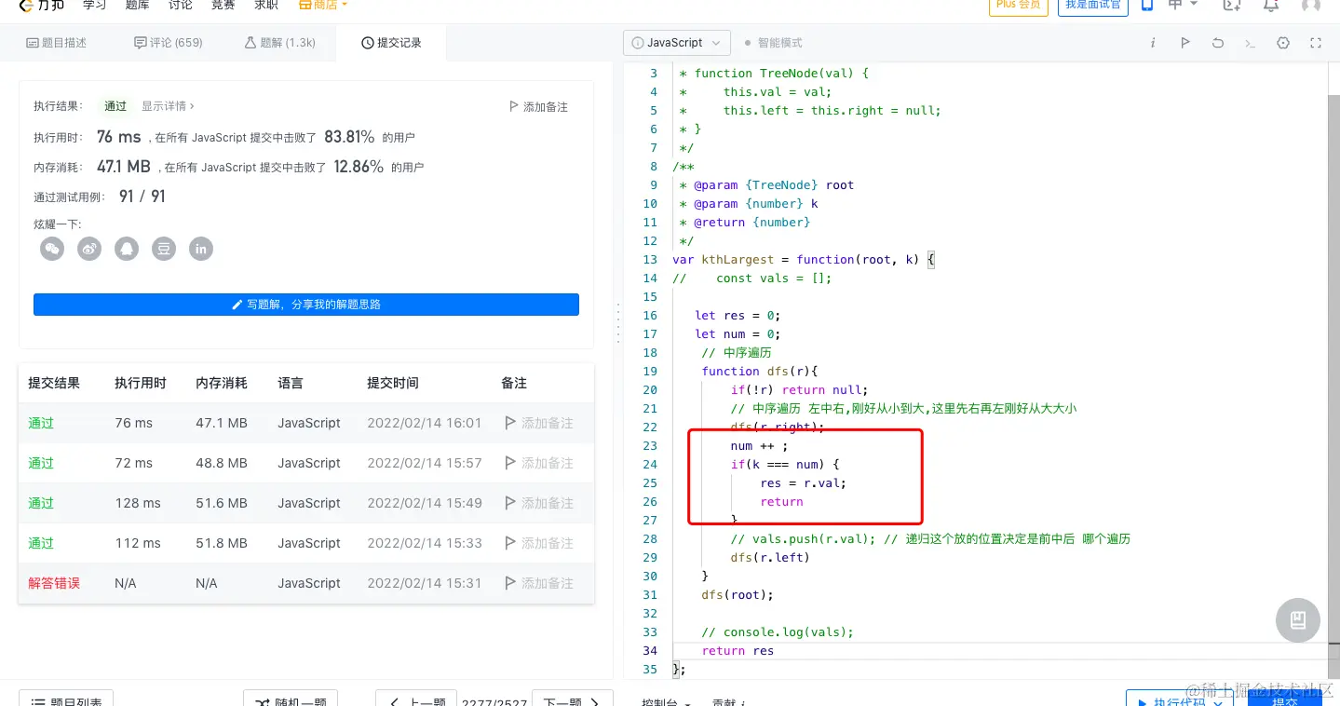Open 求职 in the top navigation
This screenshot has width=1340, height=706.
pyautogui.click(x=266, y=6)
